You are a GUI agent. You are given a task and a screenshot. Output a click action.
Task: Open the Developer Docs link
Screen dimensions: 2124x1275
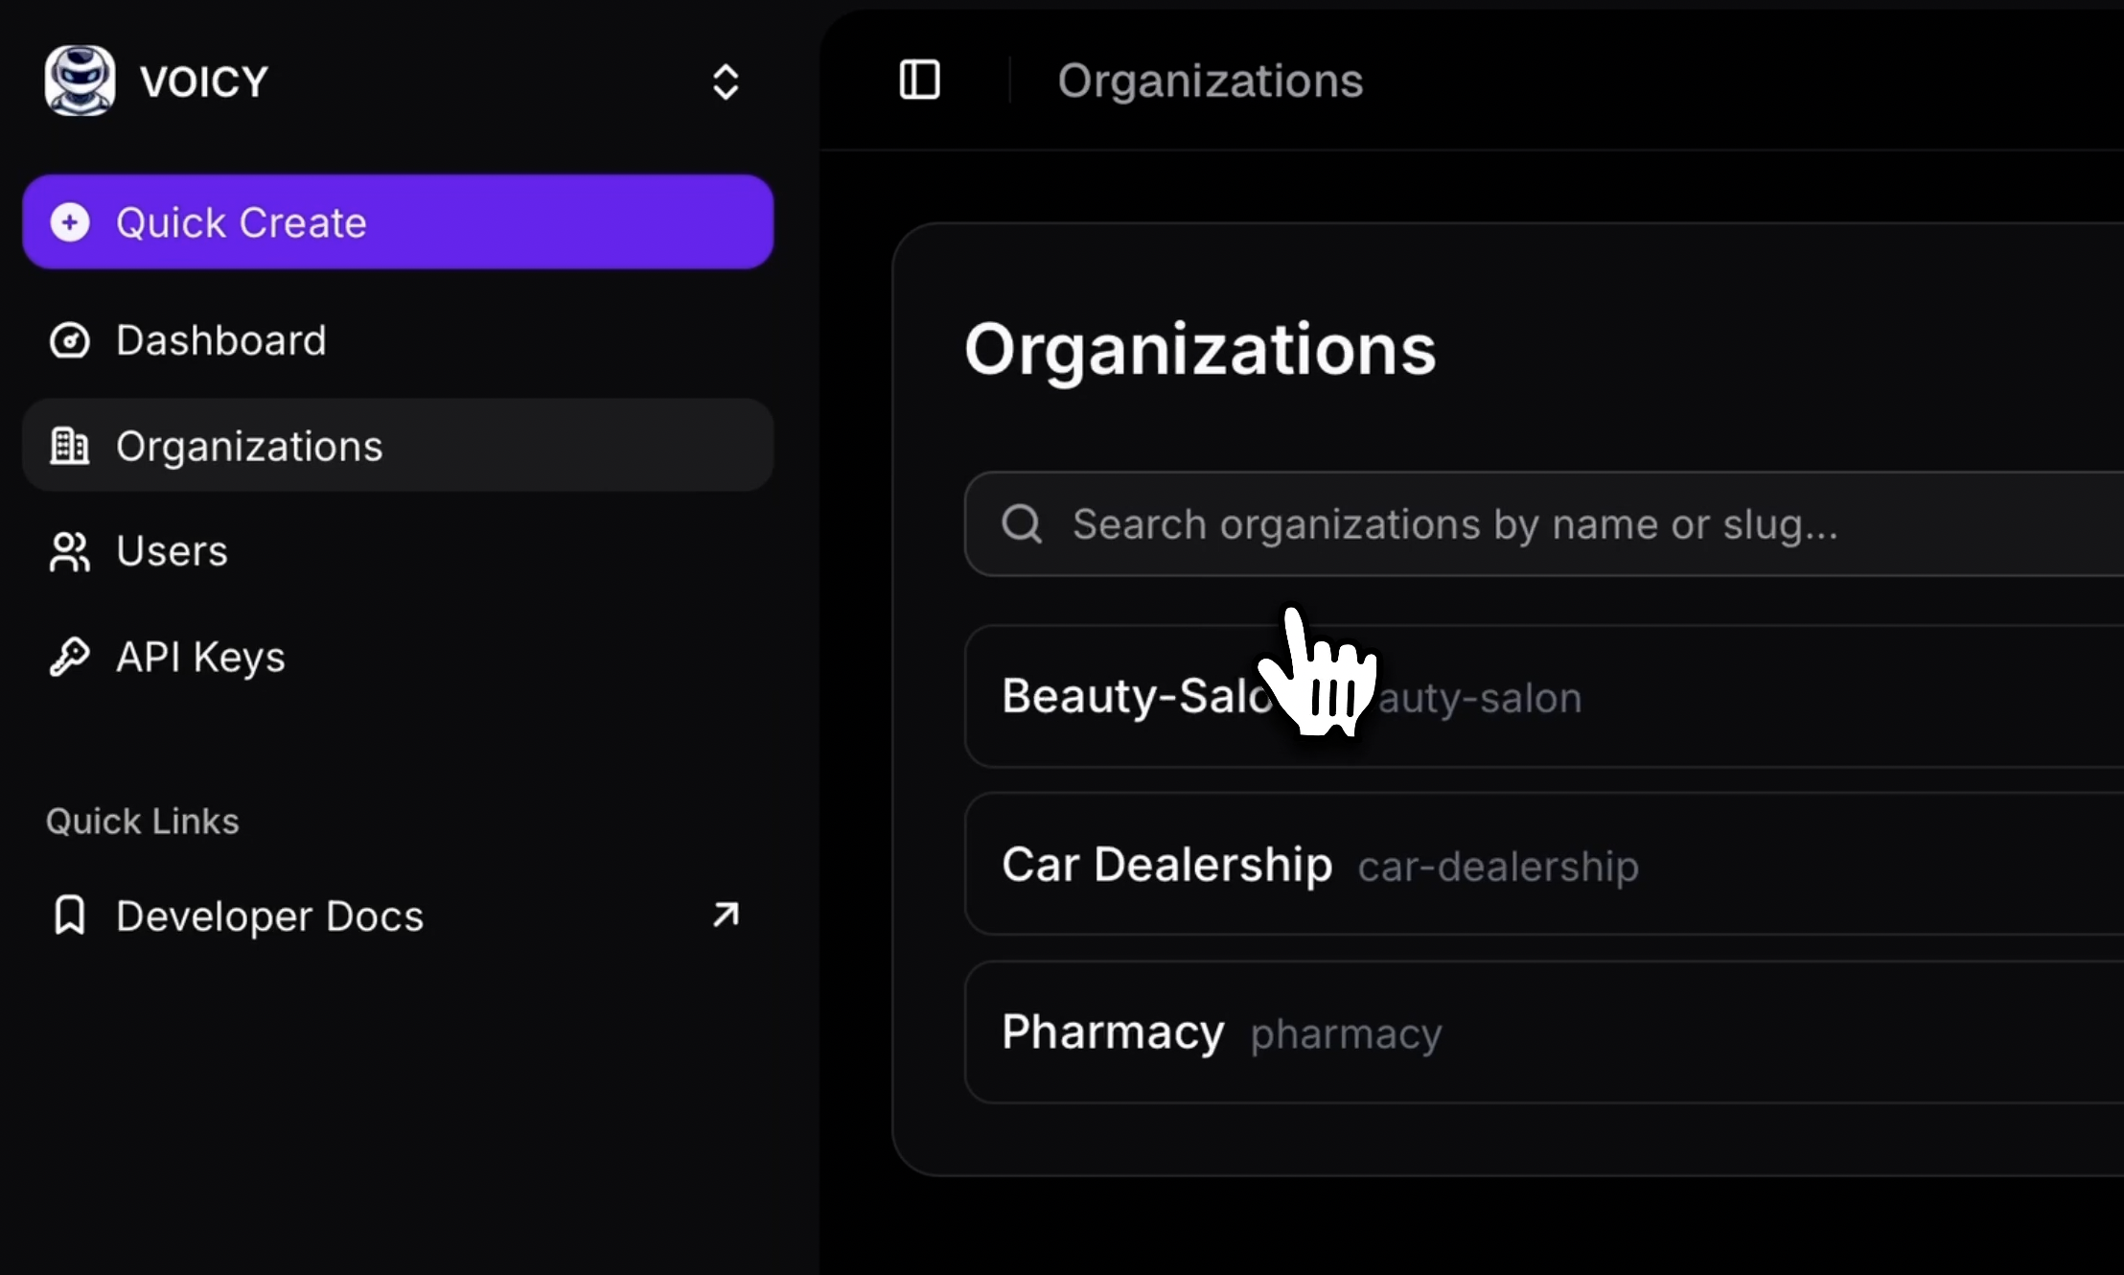[x=269, y=916]
